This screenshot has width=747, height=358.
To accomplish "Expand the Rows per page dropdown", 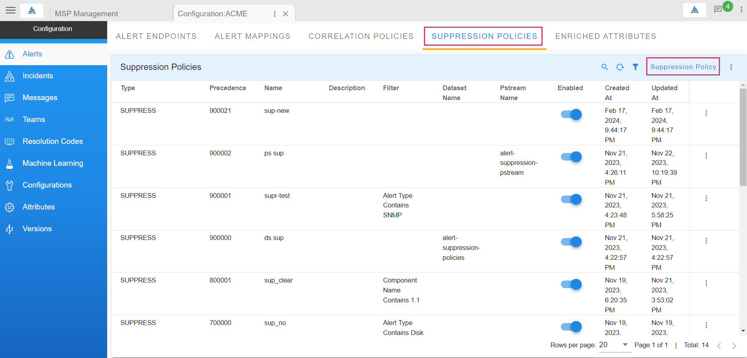I will (625, 345).
